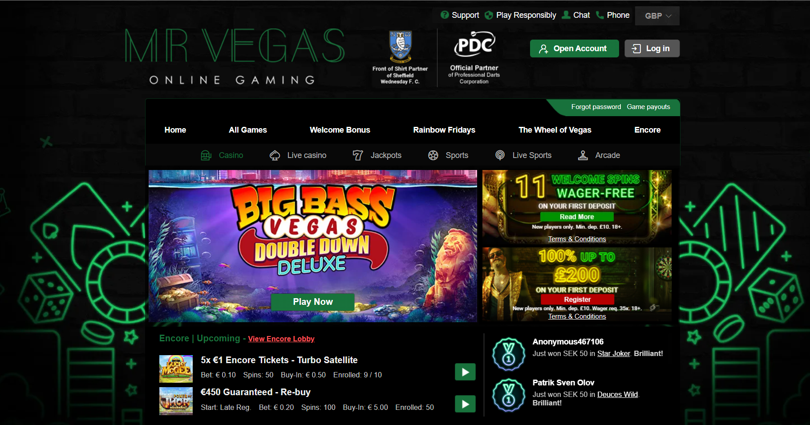Select the Live casino spade icon

pyautogui.click(x=275, y=155)
